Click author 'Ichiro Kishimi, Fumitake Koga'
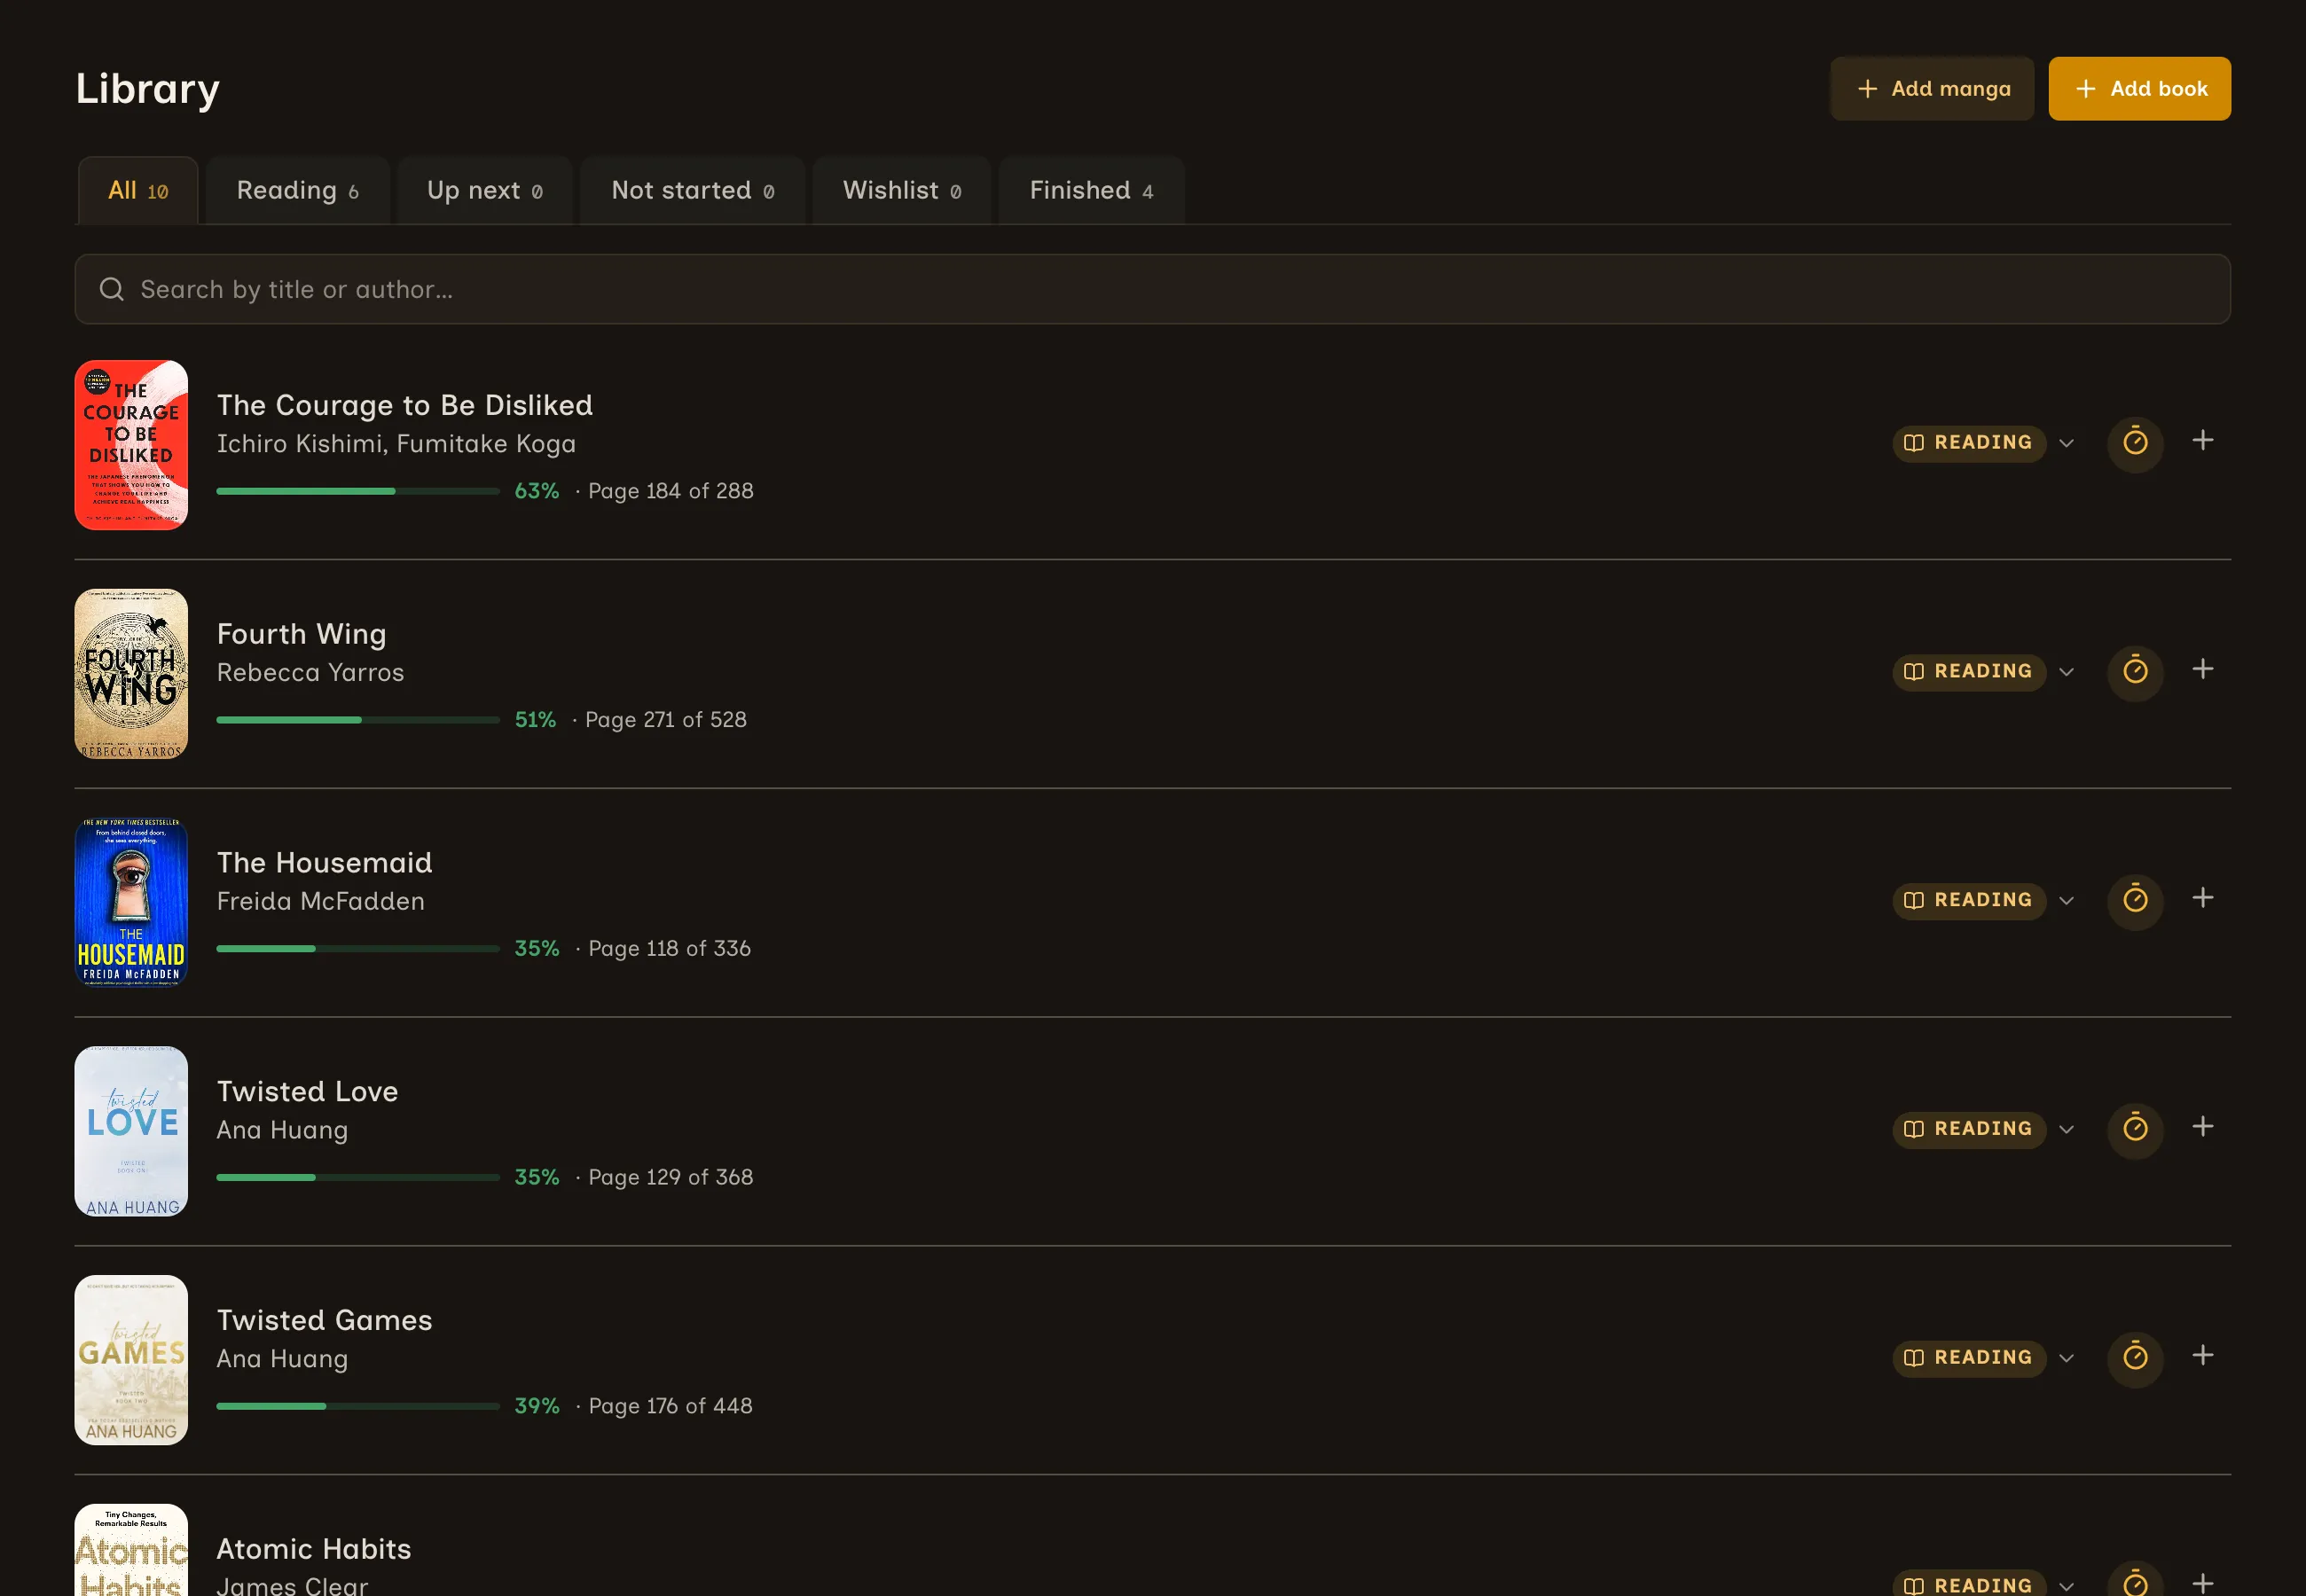This screenshot has width=2306, height=1596. pyautogui.click(x=396, y=443)
